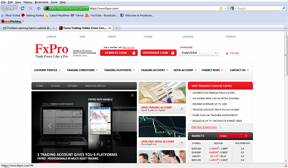Click the Open Trading Account link

click(x=157, y=107)
